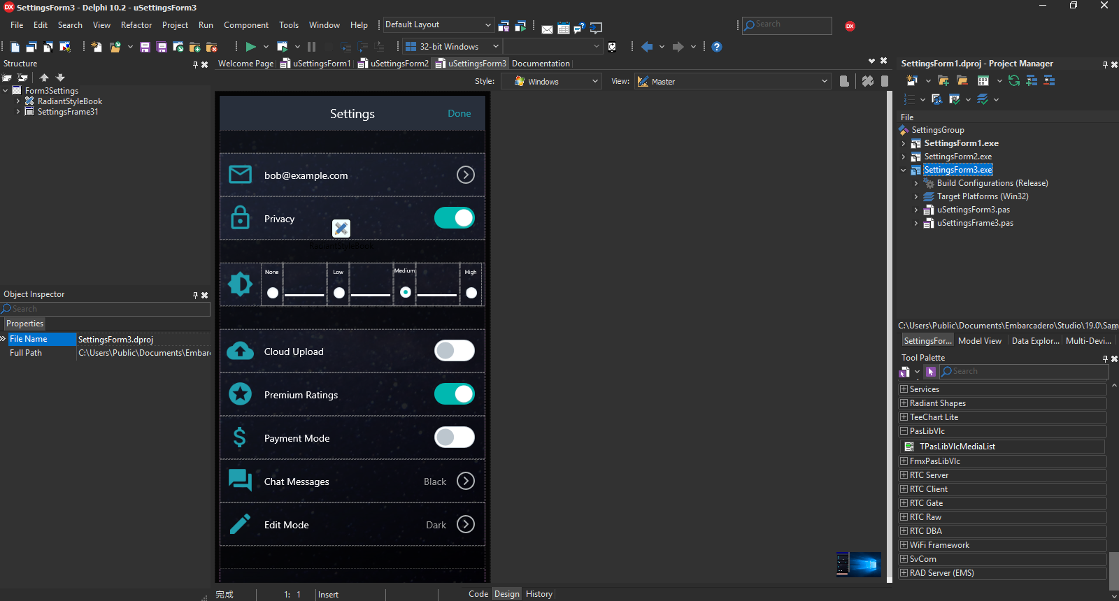Image resolution: width=1119 pixels, height=601 pixels.
Task: Switch to the History tab
Action: (x=539, y=594)
